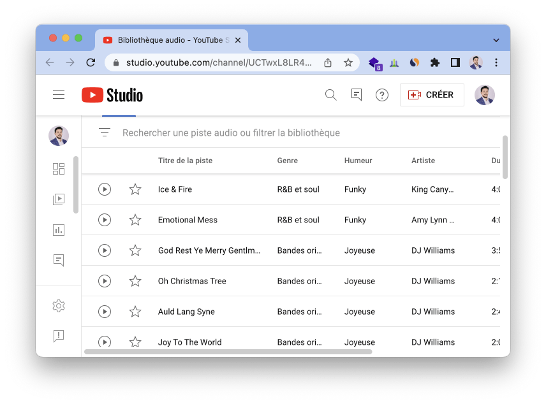Screen dimensions: 546x404
Task: Click the Ice & Fire track title
Action: (175, 189)
